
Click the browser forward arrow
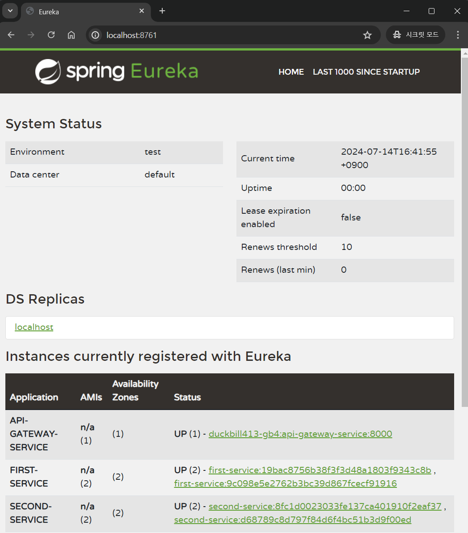point(31,35)
